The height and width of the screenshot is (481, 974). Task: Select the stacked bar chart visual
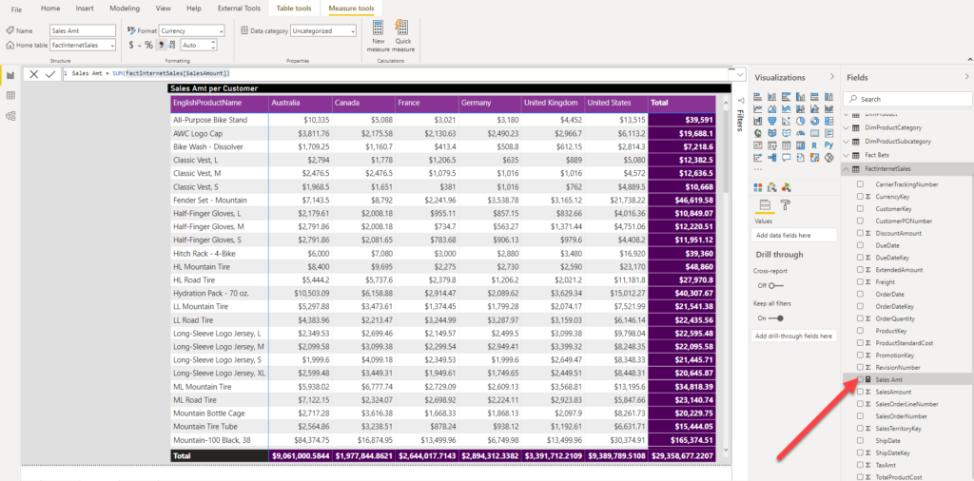pyautogui.click(x=758, y=96)
